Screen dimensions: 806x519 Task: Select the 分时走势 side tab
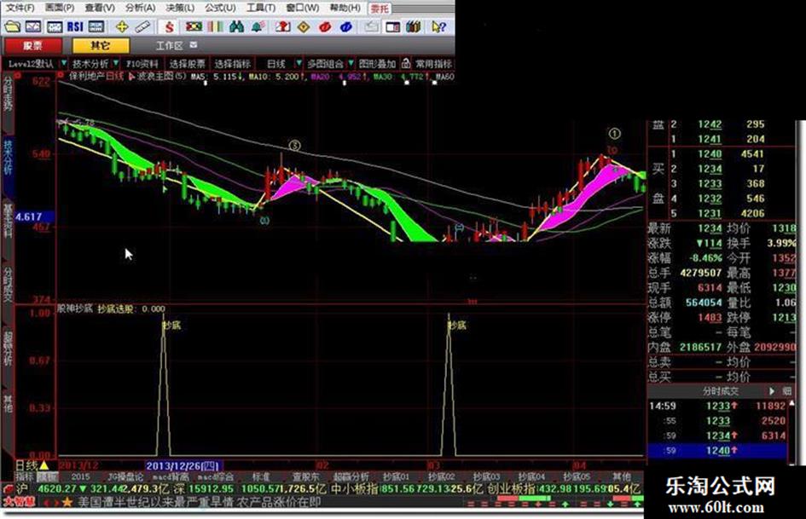point(8,95)
